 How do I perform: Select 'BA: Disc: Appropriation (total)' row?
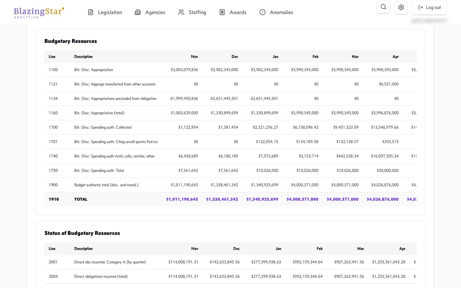coord(231,113)
